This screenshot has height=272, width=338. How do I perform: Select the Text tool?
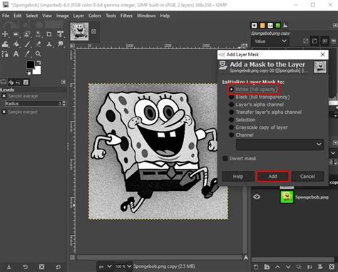coord(16,54)
